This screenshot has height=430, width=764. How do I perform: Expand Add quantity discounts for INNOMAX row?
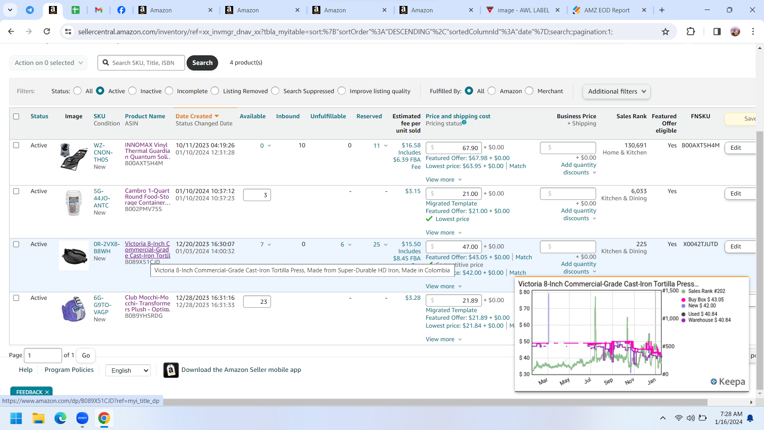[579, 168]
